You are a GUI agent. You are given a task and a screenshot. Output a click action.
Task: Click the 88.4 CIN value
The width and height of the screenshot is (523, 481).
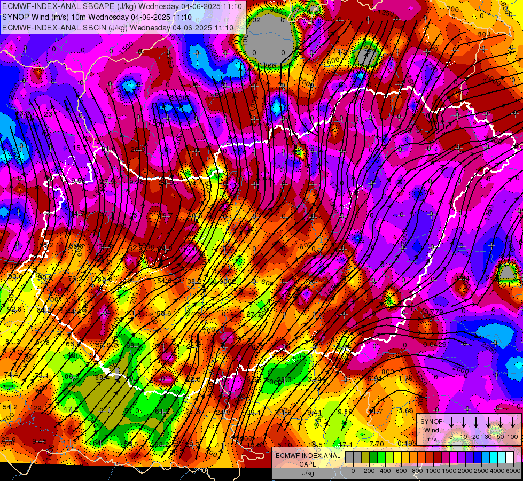[x=102, y=378]
